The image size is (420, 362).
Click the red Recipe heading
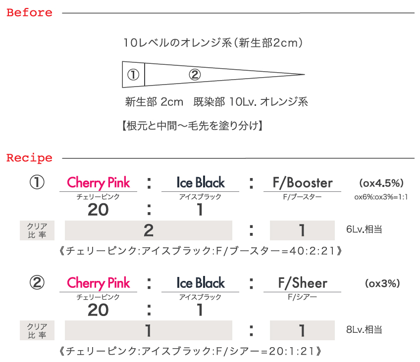pyautogui.click(x=29, y=158)
